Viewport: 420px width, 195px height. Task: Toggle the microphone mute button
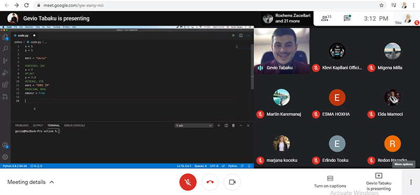[188, 182]
